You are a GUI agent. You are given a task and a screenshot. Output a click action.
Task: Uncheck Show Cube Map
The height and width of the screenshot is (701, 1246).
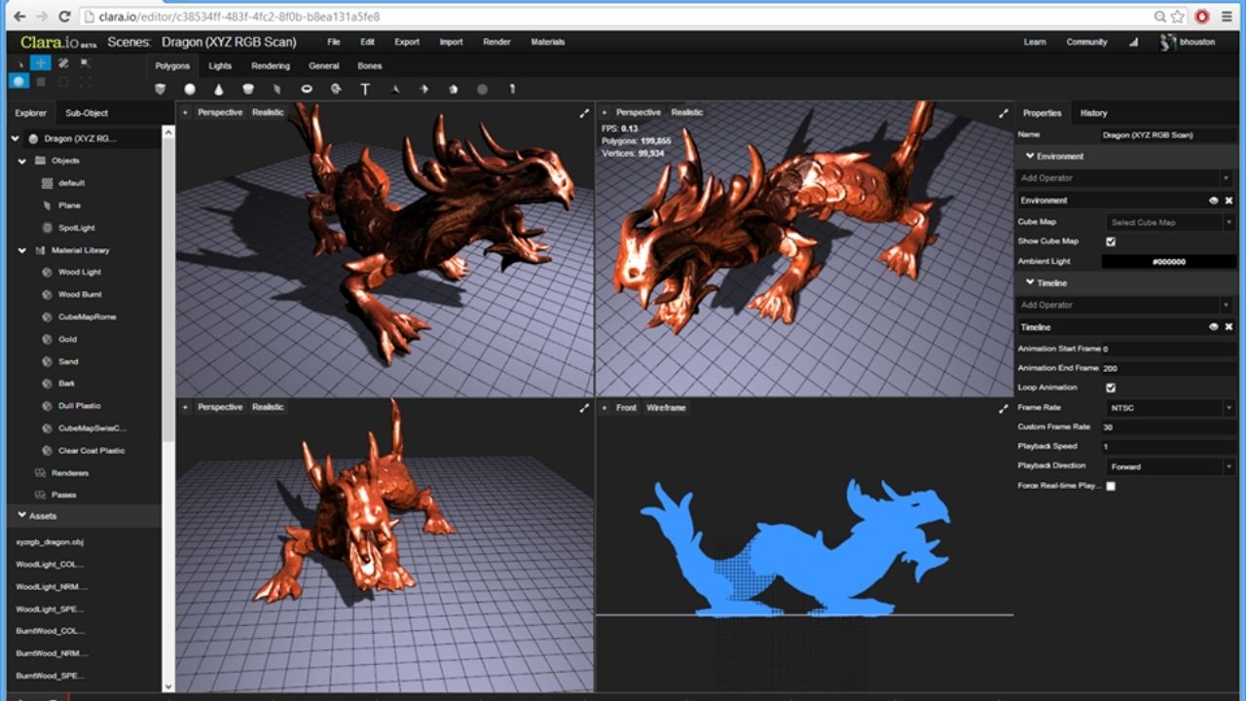(x=1111, y=241)
